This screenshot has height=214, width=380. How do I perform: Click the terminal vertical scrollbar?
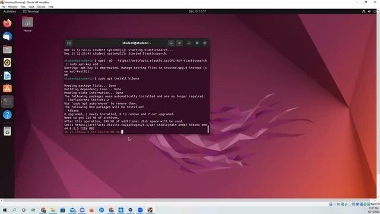click(208, 129)
